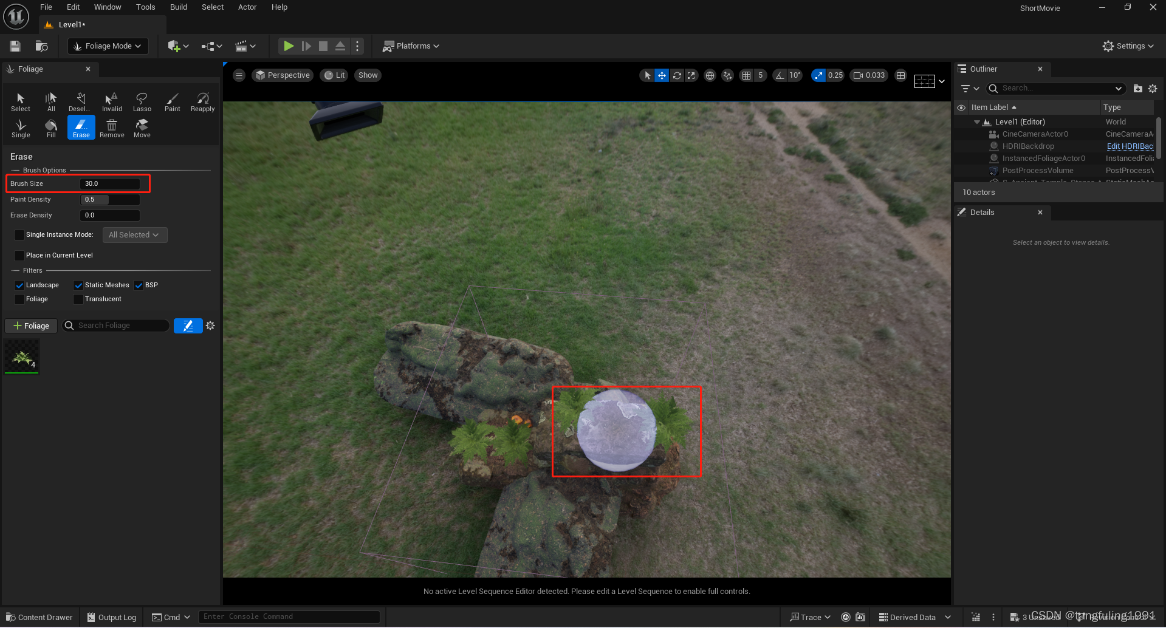Select the foliage Select tool

coord(21,102)
